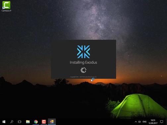Open the Windows Start menu
The height and width of the screenshot is (125, 167).
tap(4, 122)
